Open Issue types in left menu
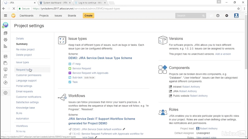The width and height of the screenshot is (248, 139). (x=23, y=62)
